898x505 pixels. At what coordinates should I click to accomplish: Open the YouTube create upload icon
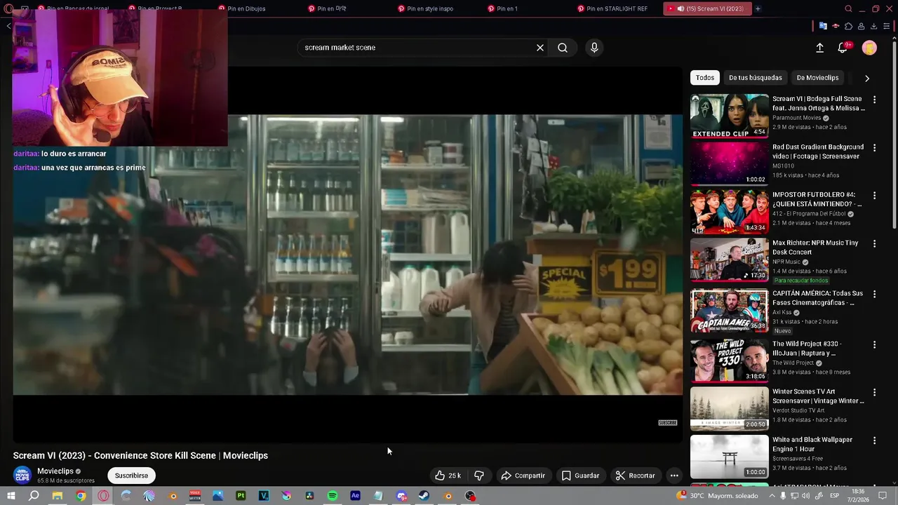pyautogui.click(x=819, y=48)
